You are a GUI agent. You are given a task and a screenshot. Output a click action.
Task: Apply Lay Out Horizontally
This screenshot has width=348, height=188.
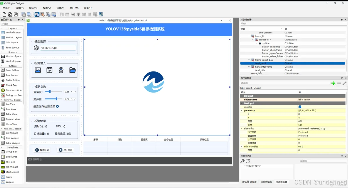pyautogui.click(x=61, y=14)
